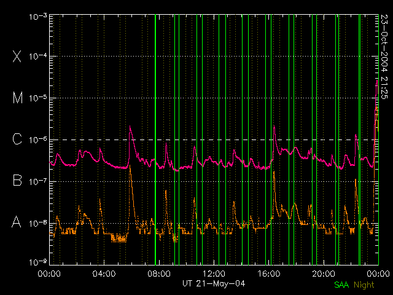Click the A flare class label

tap(17, 222)
